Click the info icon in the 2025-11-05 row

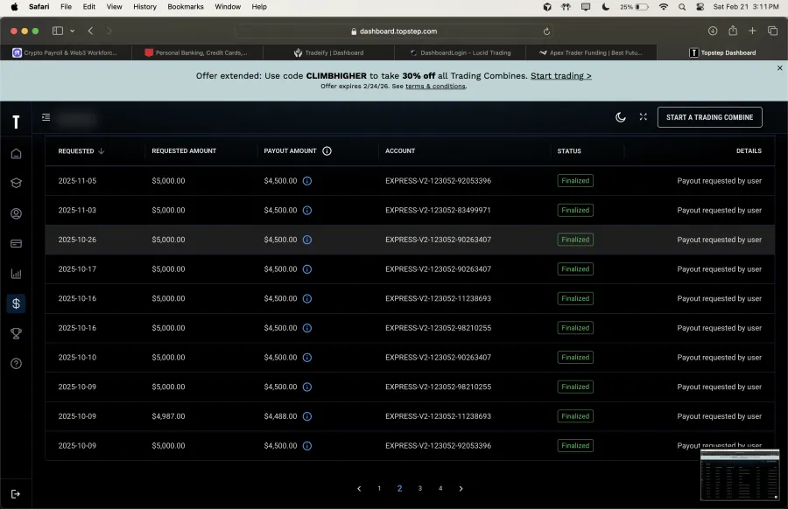pos(307,181)
